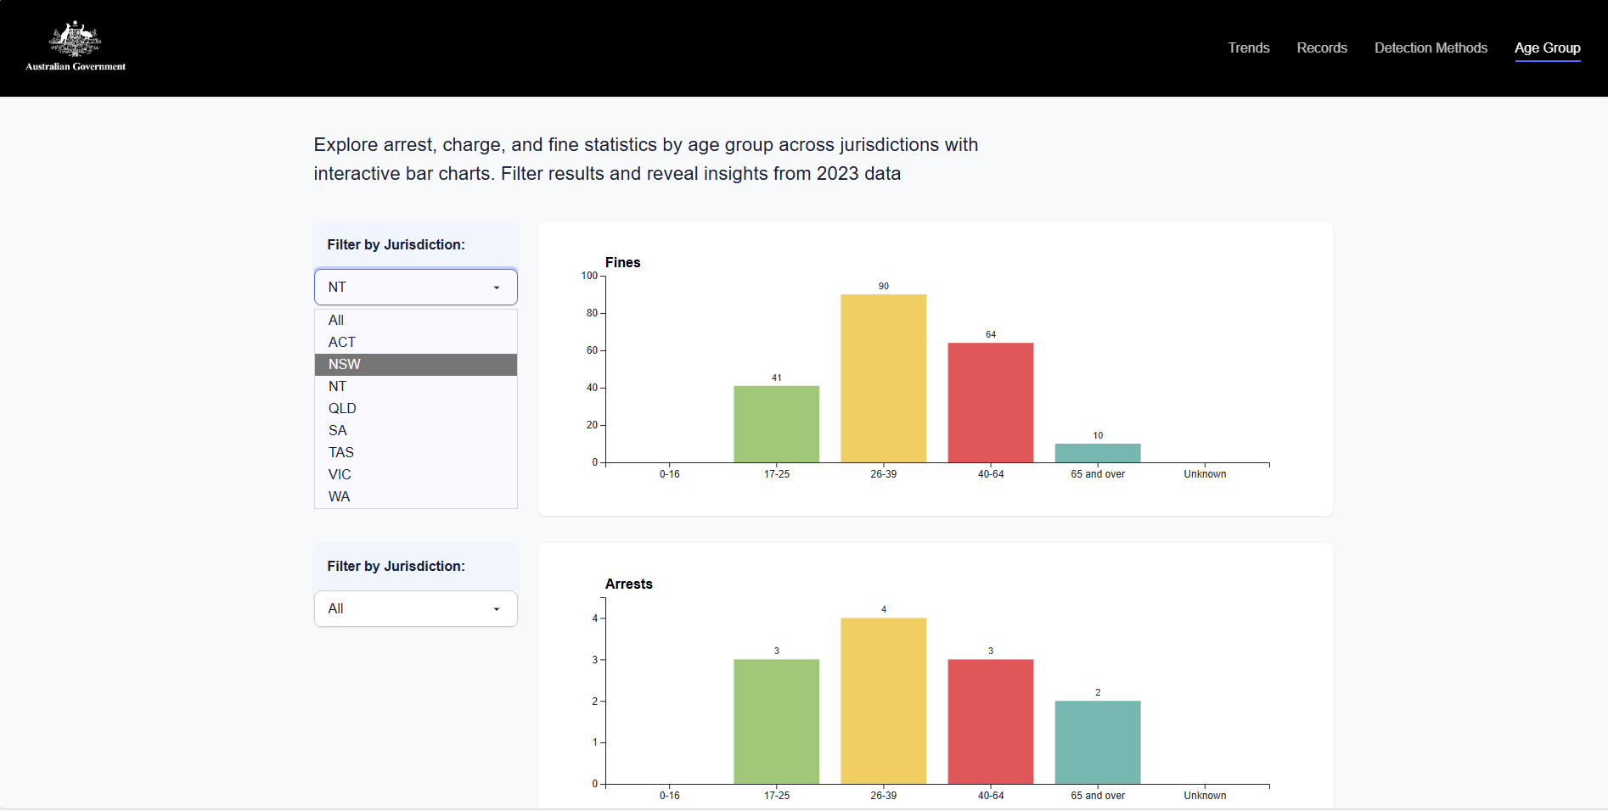Select the Age Group nav link
1608x811 pixels.
pos(1547,48)
